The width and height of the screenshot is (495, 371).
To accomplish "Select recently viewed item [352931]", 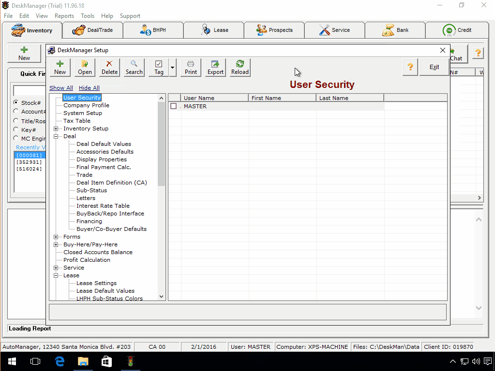I will 29,162.
